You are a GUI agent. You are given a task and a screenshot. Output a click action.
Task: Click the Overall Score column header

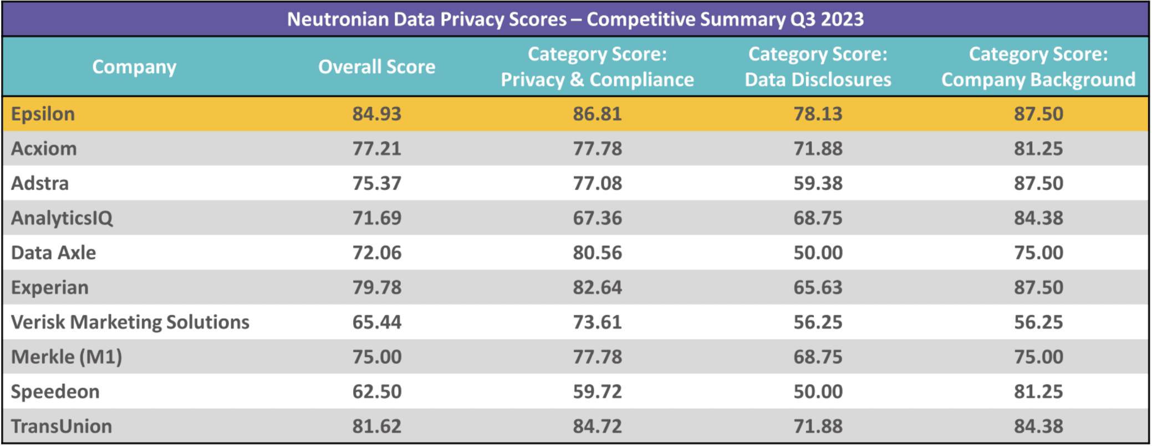[376, 67]
